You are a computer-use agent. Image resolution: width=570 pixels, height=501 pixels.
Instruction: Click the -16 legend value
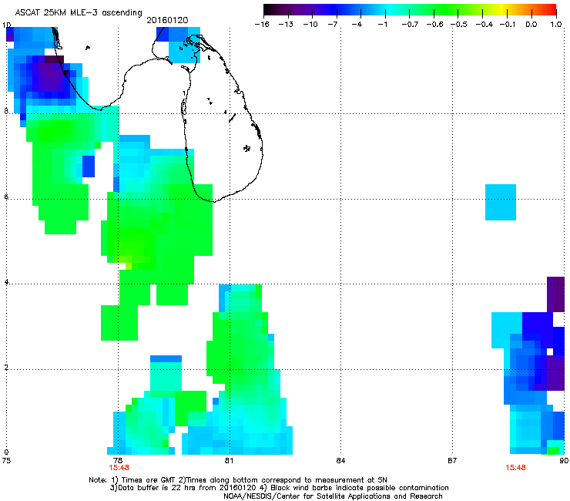click(262, 25)
